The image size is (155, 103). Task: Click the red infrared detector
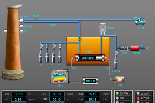pyautogui.click(x=135, y=48)
